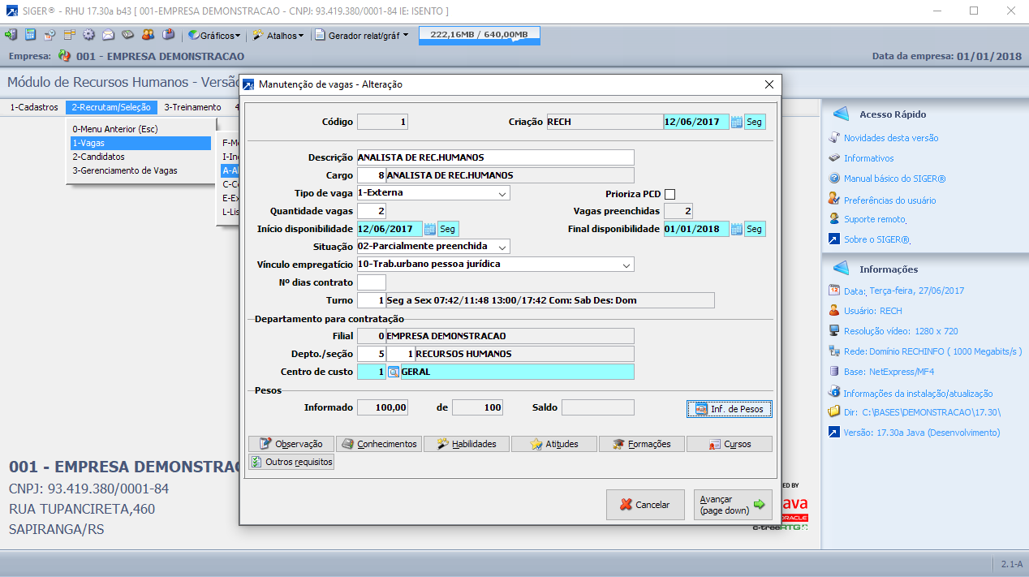Open the 3-Treinamento menu

(192, 107)
